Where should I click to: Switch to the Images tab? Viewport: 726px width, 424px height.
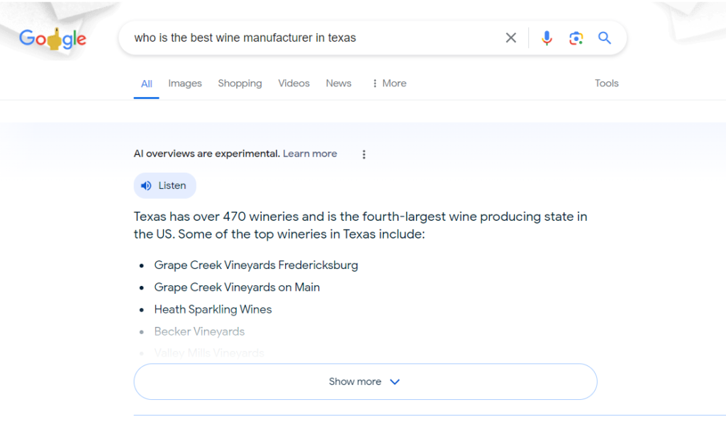coord(185,84)
